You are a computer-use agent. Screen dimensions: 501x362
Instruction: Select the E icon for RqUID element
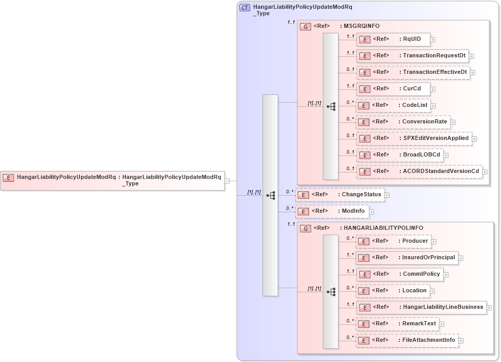click(365, 39)
